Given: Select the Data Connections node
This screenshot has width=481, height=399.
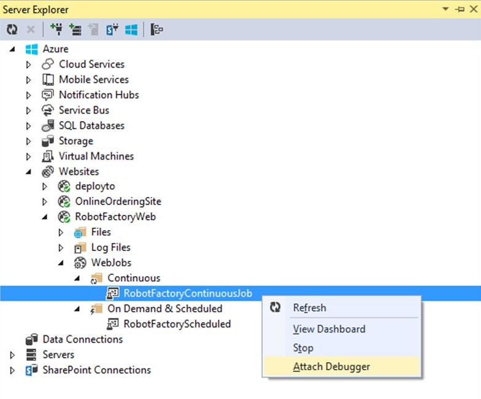Looking at the screenshot, I should (x=82, y=339).
